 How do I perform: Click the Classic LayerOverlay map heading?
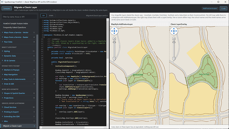coord(179,24)
